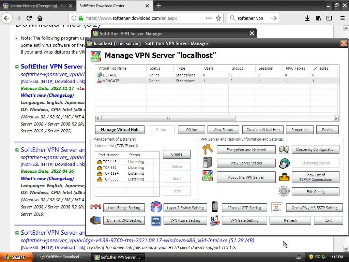Viewport: 349px width, 262px height.
Task: Switch to Version History (ChangeLog) tab
Action: (x=38, y=6)
